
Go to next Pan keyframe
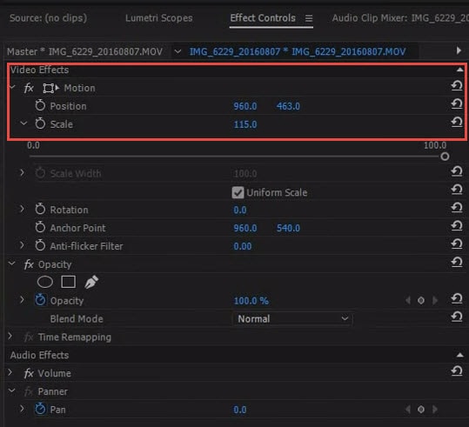click(435, 409)
